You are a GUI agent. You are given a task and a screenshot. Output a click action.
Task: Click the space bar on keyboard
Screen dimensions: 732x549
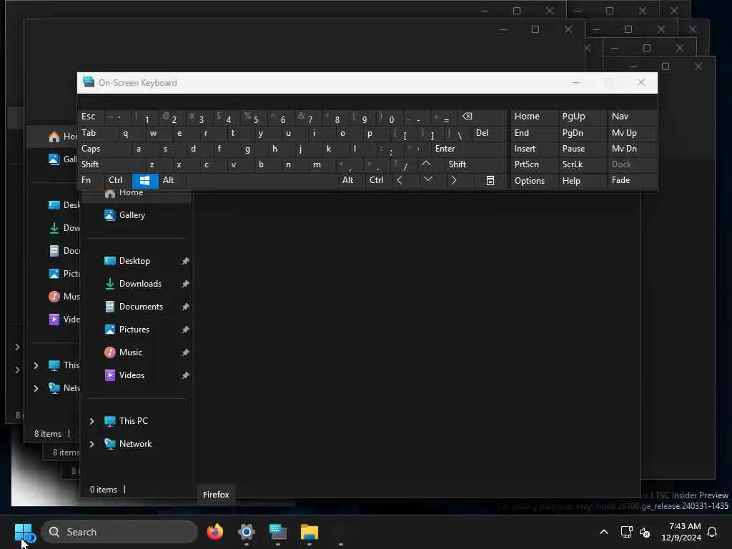[262, 181]
